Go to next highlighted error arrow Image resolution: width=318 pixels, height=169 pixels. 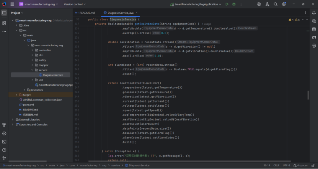(307, 19)
